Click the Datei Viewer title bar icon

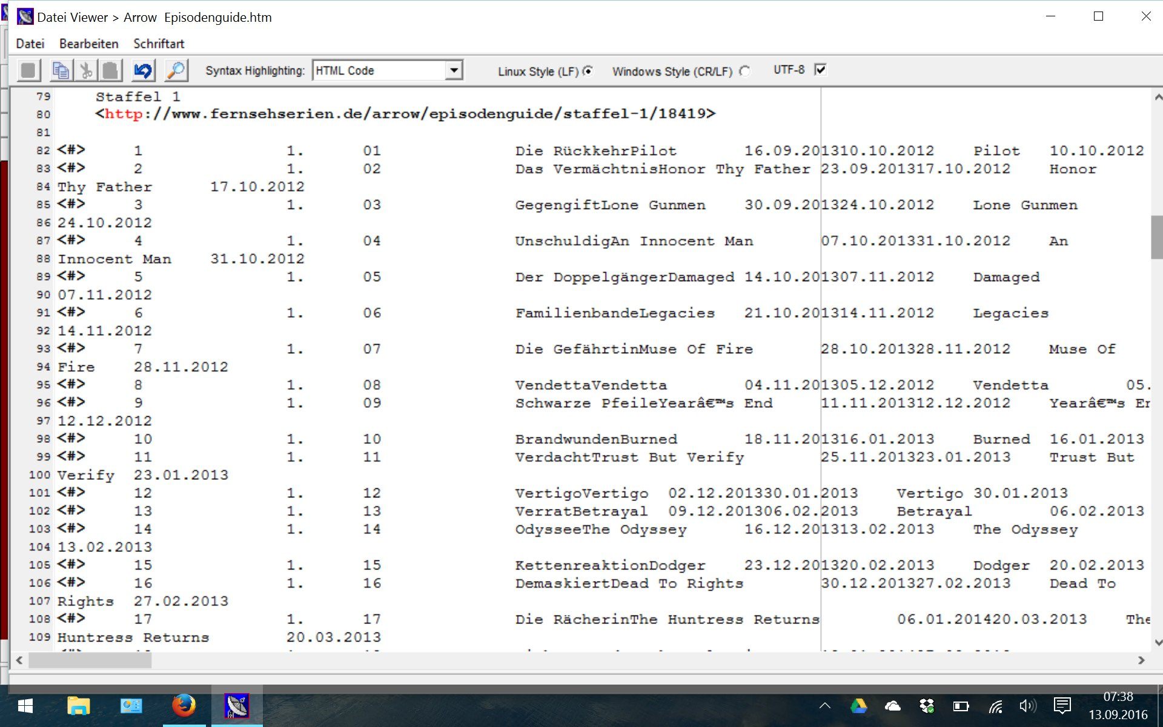pyautogui.click(x=25, y=17)
